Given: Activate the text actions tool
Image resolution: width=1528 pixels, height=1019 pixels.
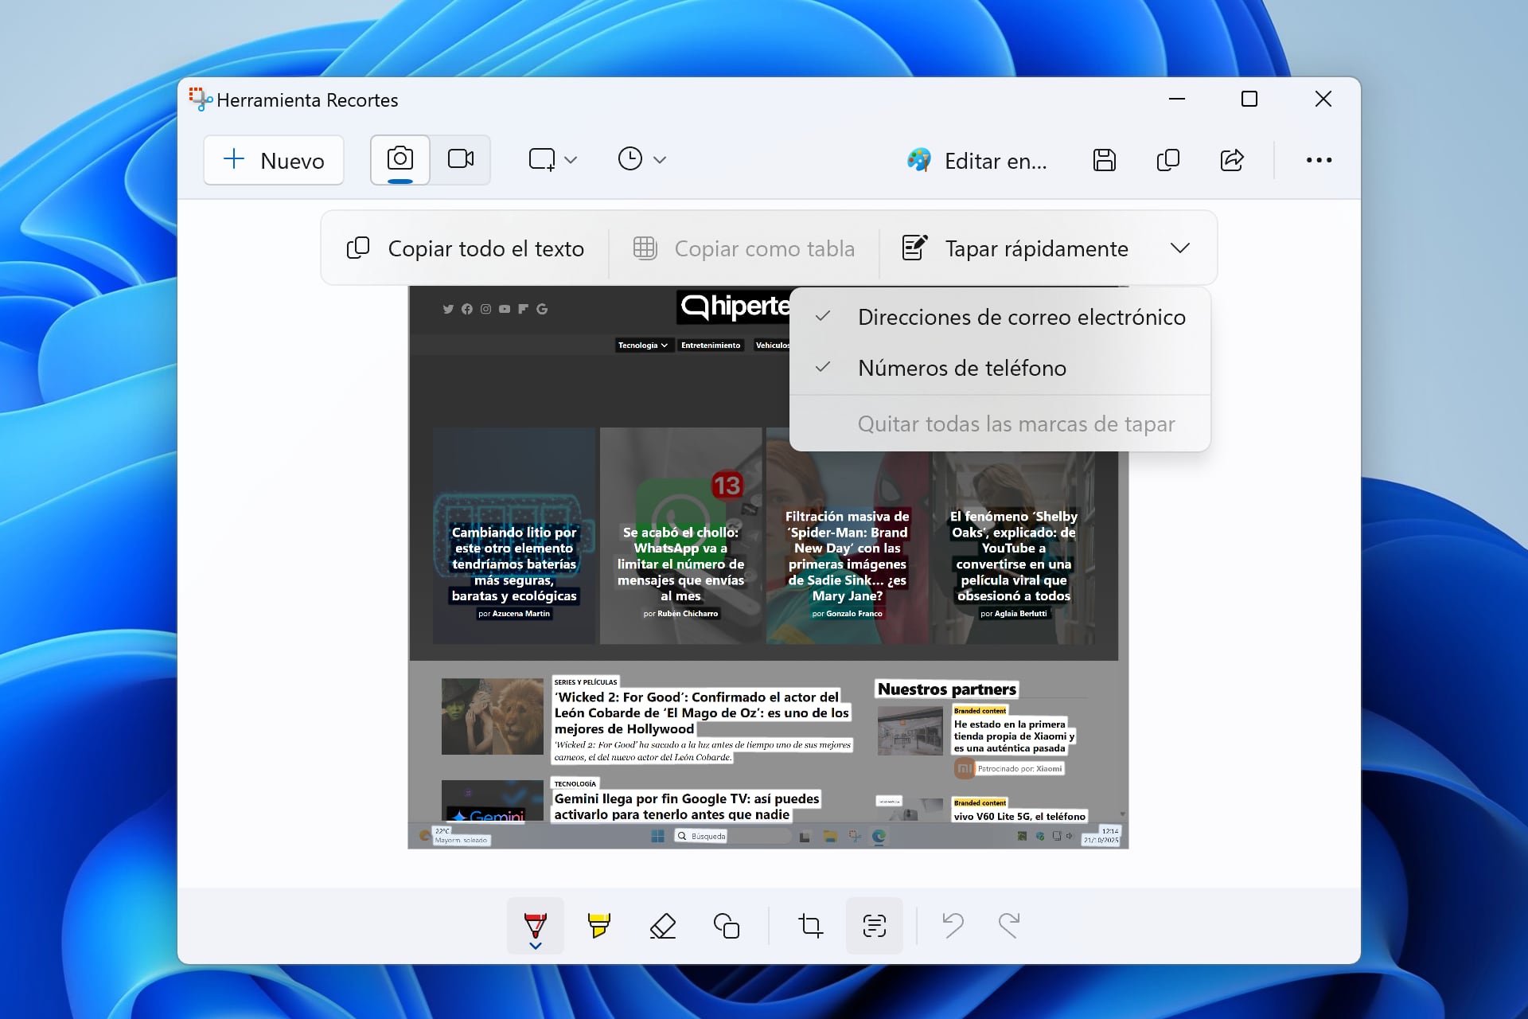Looking at the screenshot, I should tap(874, 925).
